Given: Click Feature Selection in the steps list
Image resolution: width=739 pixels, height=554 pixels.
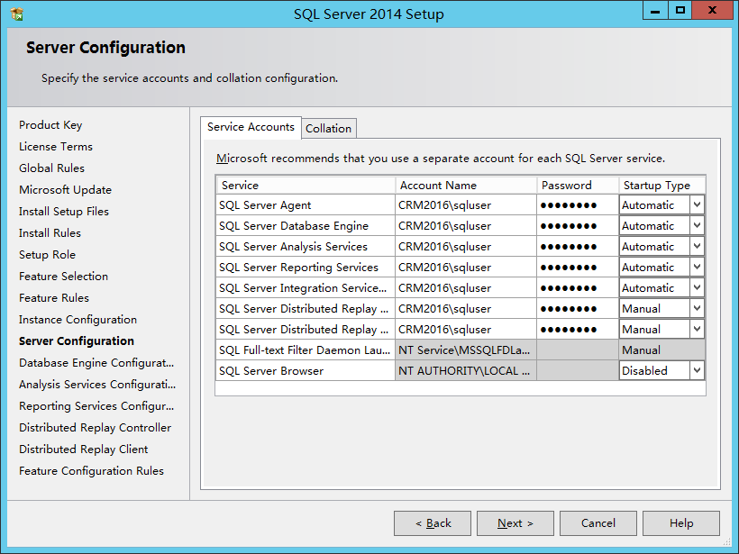Looking at the screenshot, I should point(63,276).
